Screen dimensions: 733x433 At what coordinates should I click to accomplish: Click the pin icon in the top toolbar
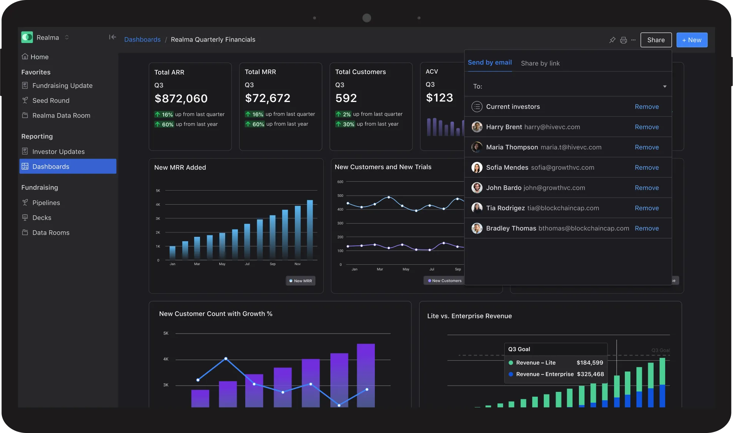(x=612, y=40)
